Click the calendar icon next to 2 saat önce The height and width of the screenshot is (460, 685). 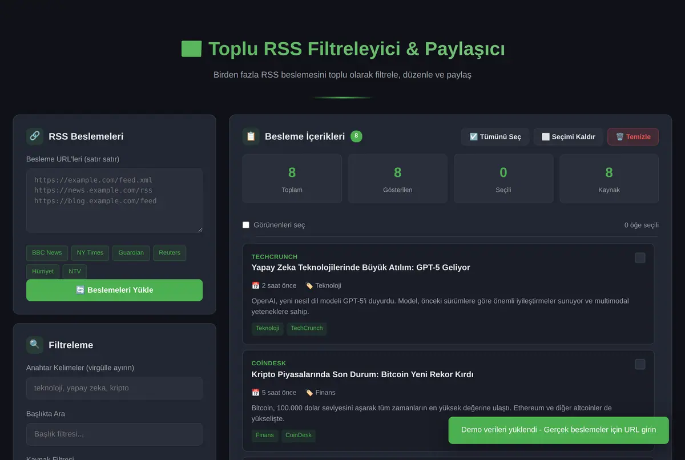click(x=255, y=285)
